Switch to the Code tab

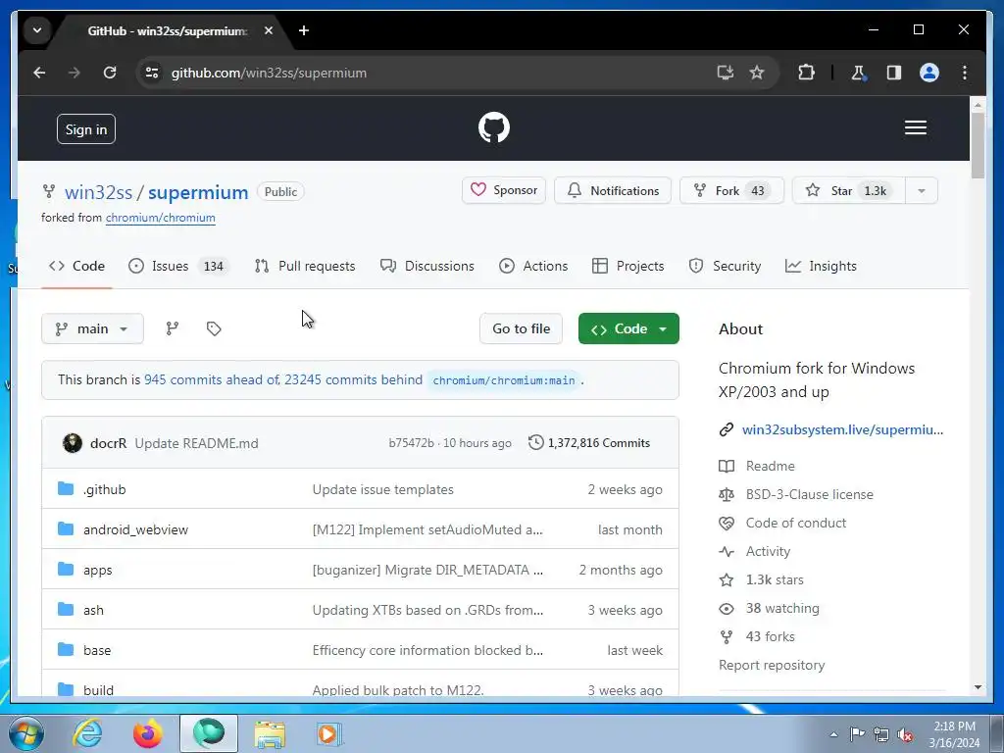coord(76,266)
